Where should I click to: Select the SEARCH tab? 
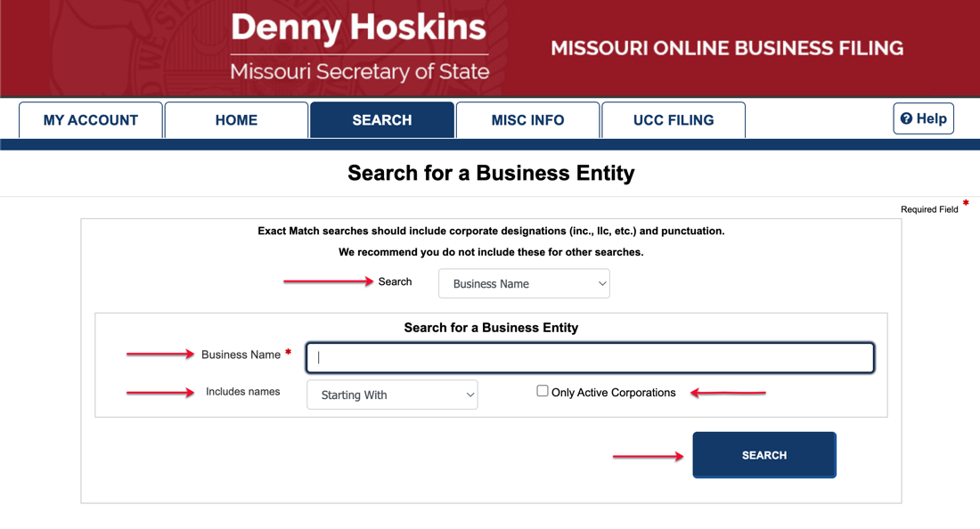coord(382,120)
